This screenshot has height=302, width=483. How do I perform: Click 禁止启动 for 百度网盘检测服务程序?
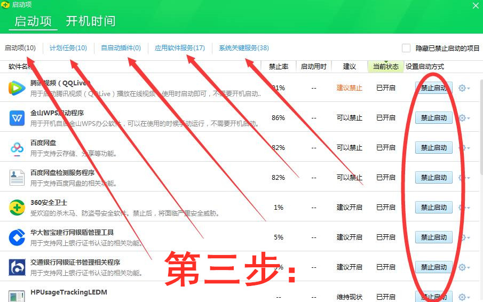434,177
